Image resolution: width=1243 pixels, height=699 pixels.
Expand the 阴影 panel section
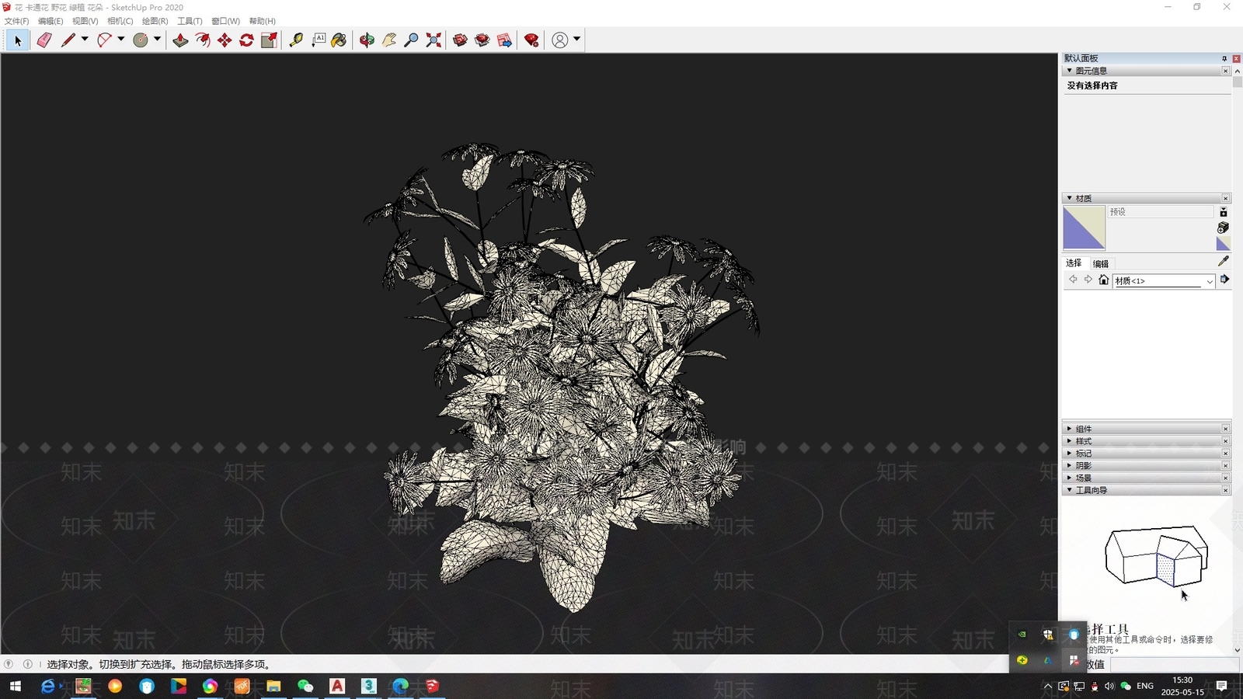pos(1146,465)
